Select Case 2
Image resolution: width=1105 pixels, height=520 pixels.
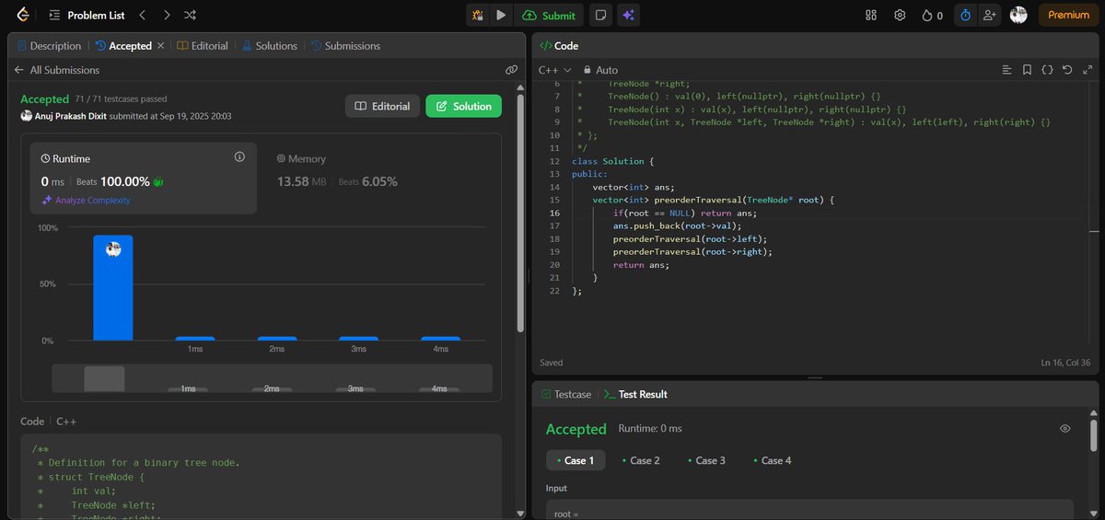tap(641, 460)
